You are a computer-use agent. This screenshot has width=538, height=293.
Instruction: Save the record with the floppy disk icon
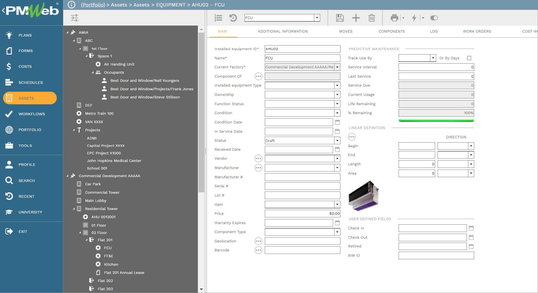[340, 18]
